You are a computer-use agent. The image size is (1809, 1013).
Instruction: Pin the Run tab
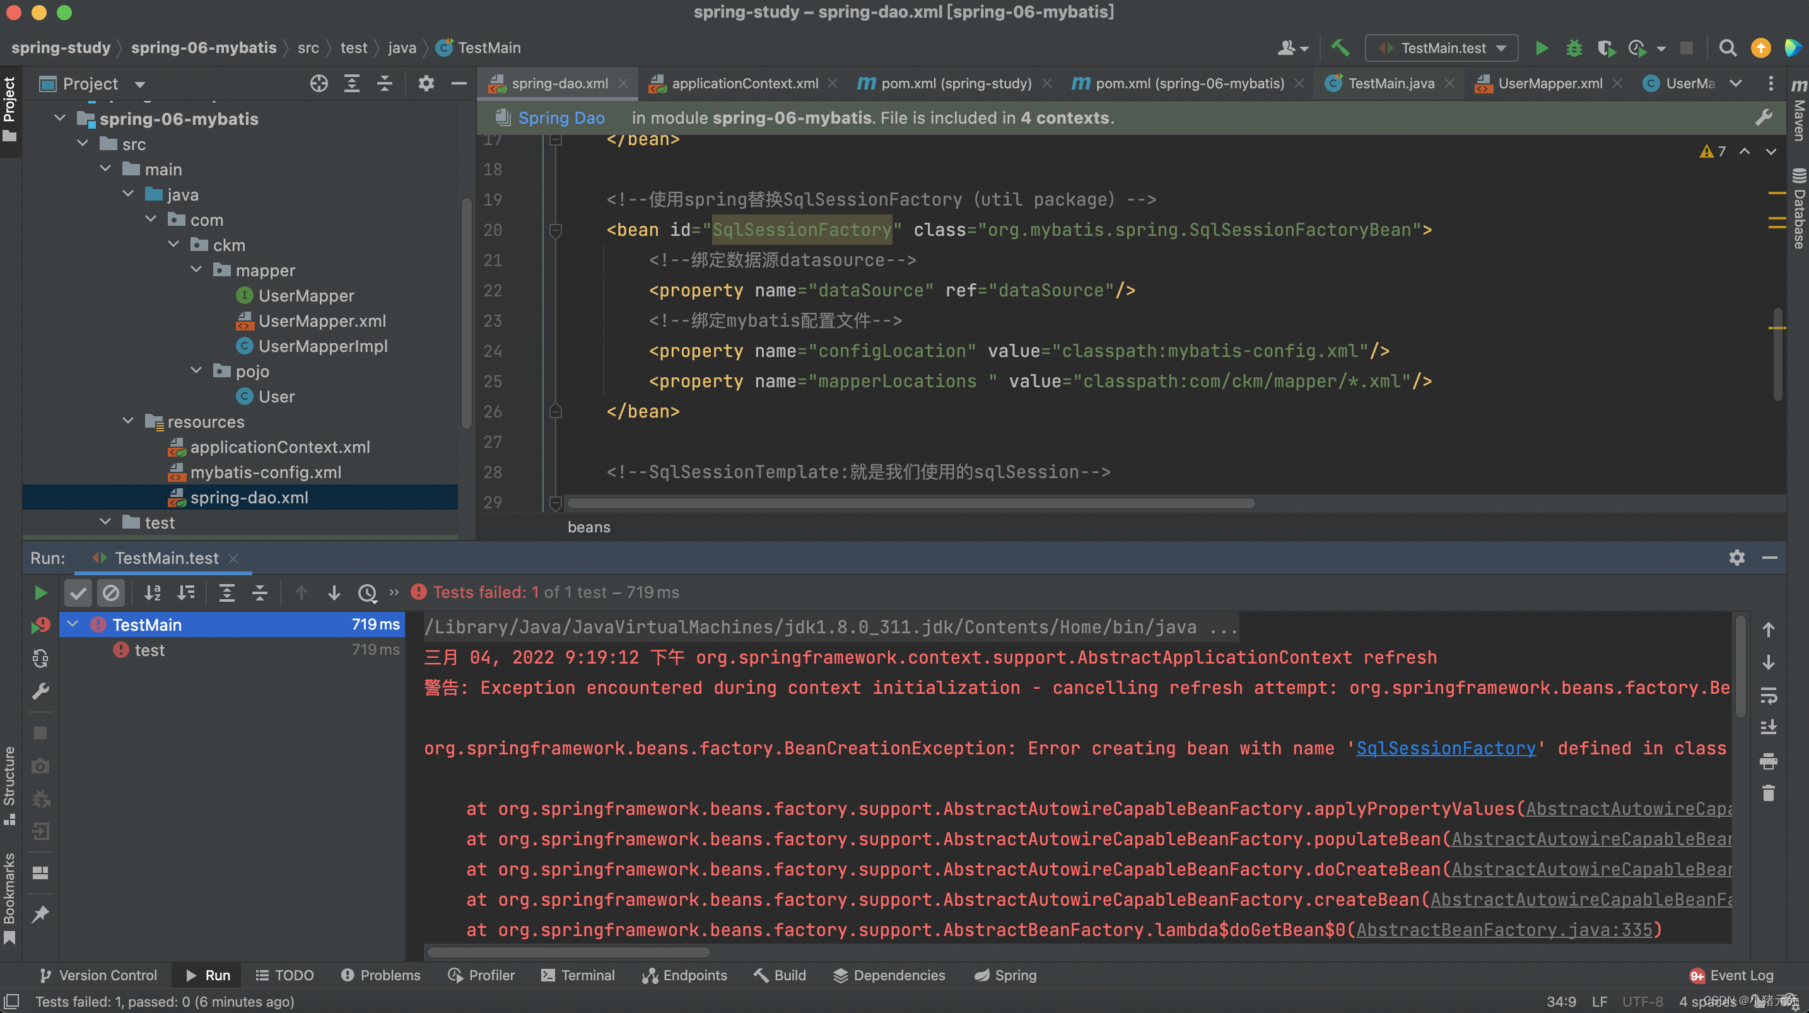[x=41, y=915]
